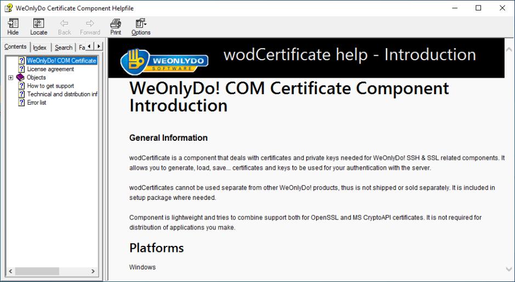
Task: Click question-mark page icon beside Error list
Action: (21, 102)
